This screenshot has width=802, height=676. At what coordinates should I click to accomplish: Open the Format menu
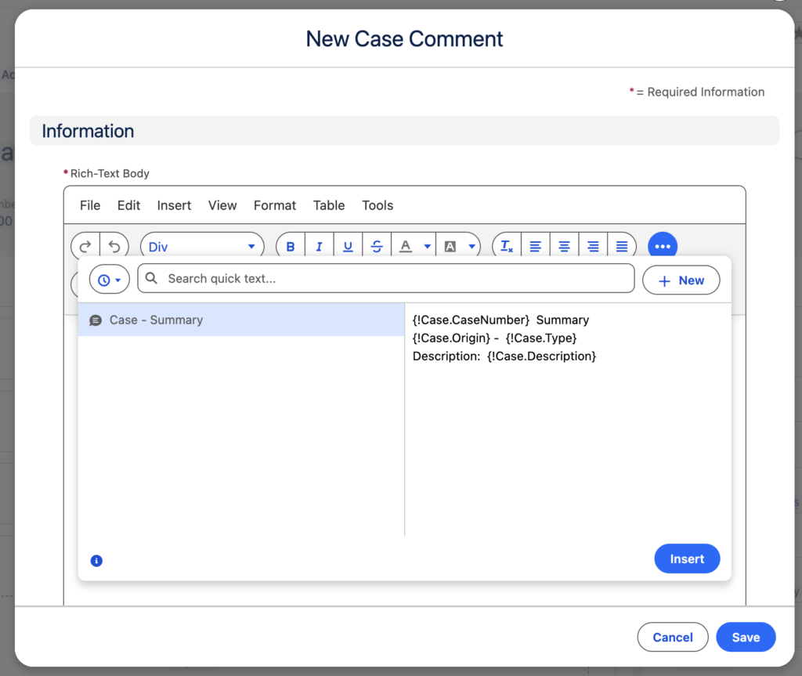[x=274, y=205]
